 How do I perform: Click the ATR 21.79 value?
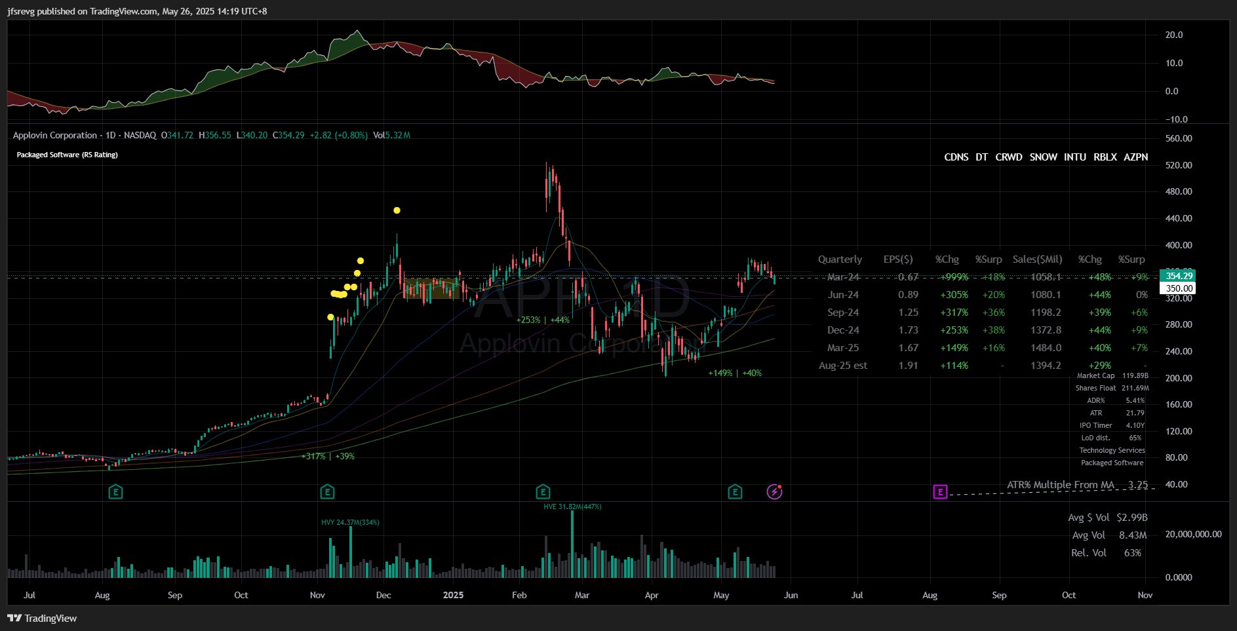click(x=1135, y=413)
